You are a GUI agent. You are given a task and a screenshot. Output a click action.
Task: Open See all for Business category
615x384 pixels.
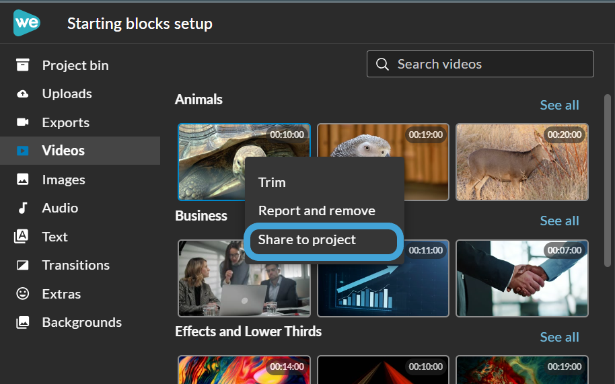point(559,221)
